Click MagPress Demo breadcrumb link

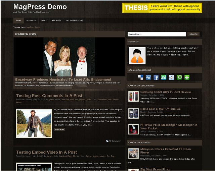pyautogui.click(x=33, y=27)
